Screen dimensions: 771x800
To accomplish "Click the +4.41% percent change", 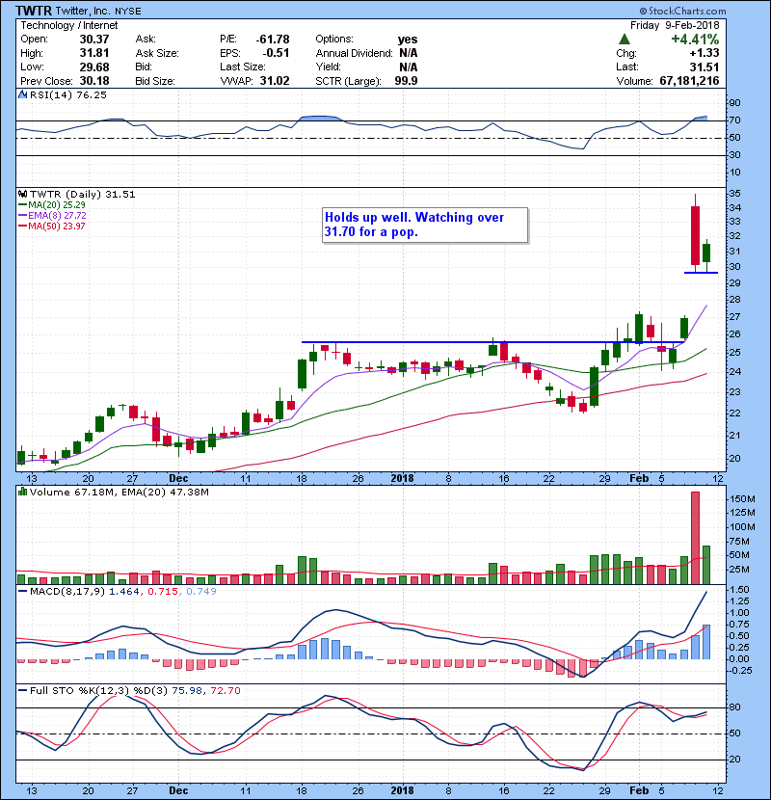I will click(695, 40).
